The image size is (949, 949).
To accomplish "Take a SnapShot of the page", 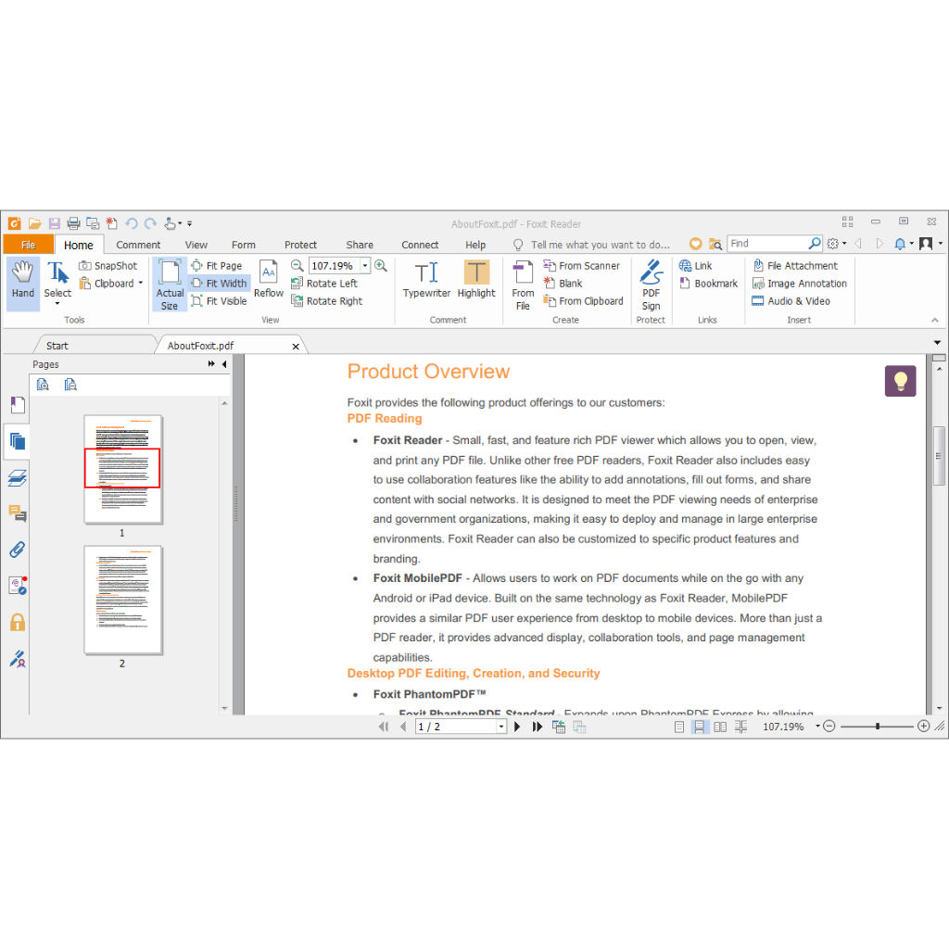I will pyautogui.click(x=109, y=266).
